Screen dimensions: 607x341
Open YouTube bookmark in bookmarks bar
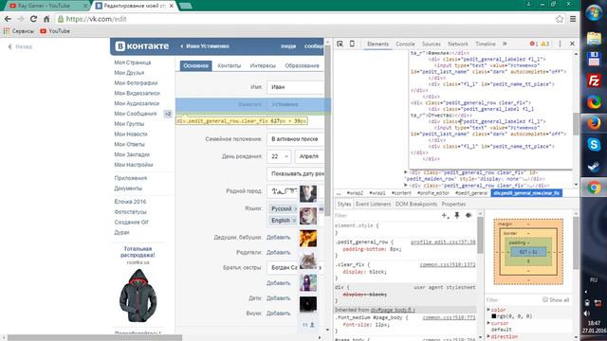tap(55, 31)
